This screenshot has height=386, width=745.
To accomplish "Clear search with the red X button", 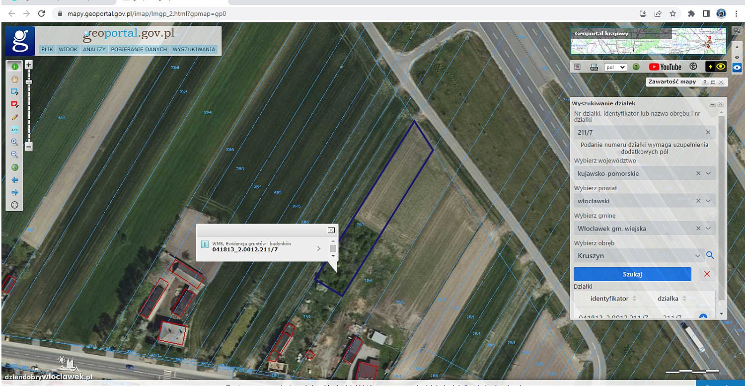I will click(x=707, y=274).
